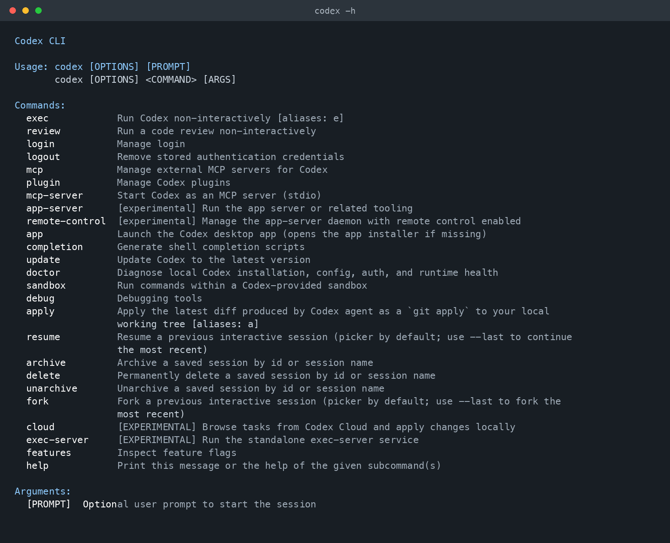This screenshot has width=670, height=543.
Task: Click the 'app-server' command name
Action: click(x=55, y=208)
